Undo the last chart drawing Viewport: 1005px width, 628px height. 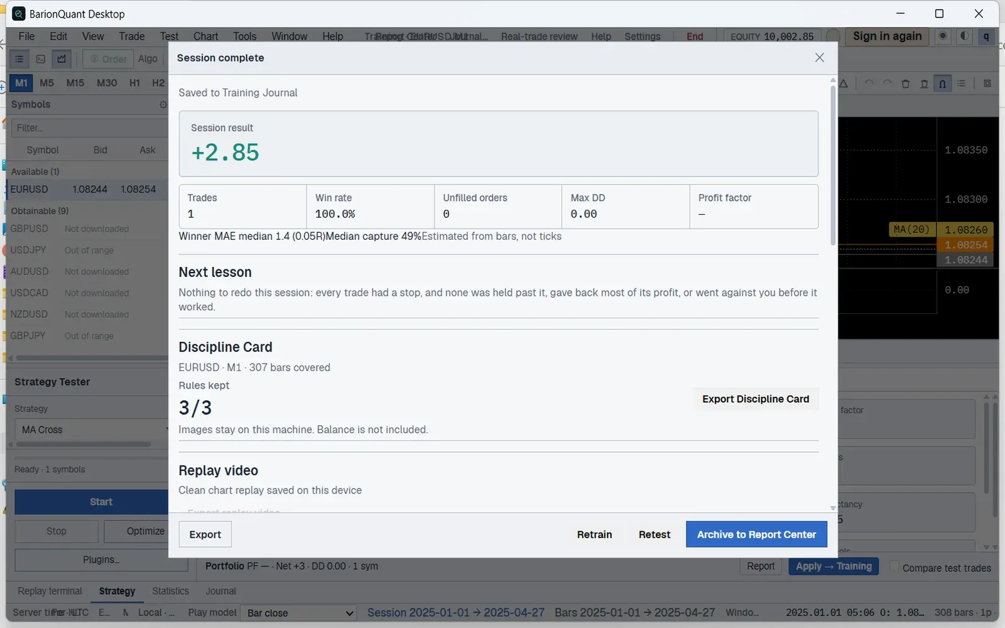[x=869, y=84]
